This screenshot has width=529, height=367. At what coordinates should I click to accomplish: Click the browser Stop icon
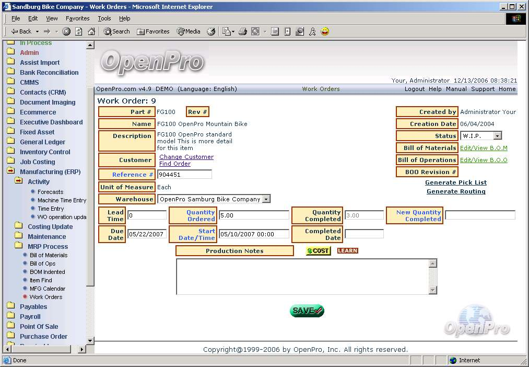coord(66,31)
